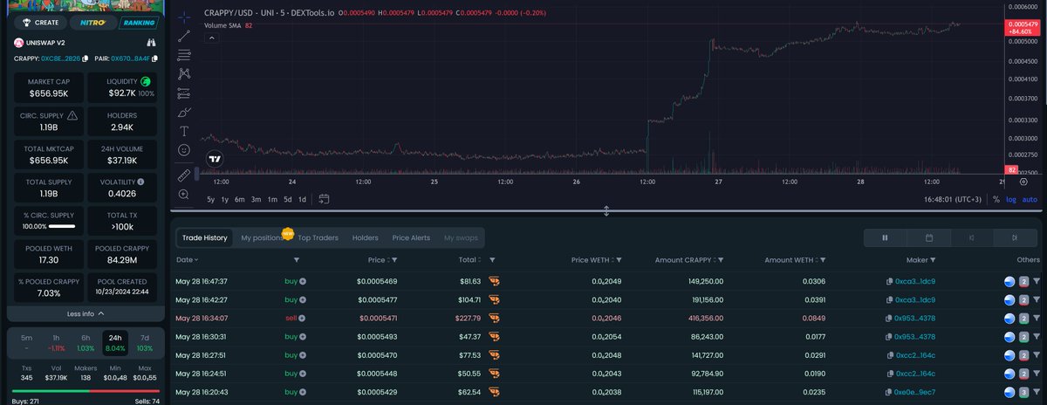Click the chart time display 16:48:01 (UTC+3)
This screenshot has width=1047, height=405.
955,199
